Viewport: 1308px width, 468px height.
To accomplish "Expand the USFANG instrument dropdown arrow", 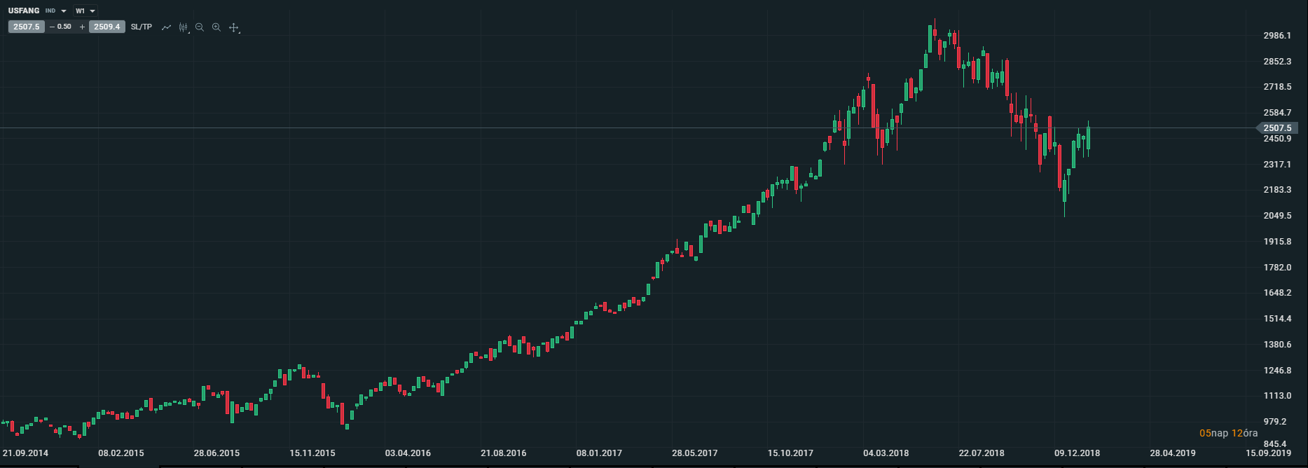I will (x=64, y=11).
